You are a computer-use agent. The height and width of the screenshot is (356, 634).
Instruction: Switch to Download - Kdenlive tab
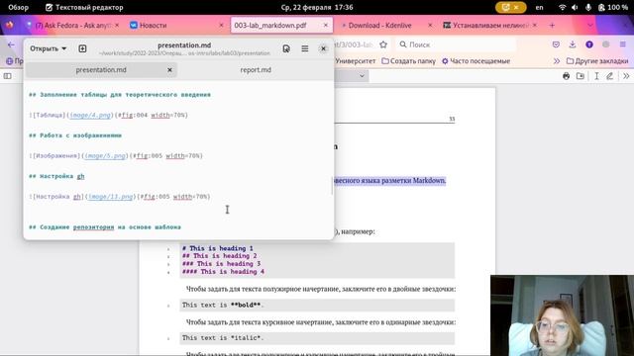379,25
